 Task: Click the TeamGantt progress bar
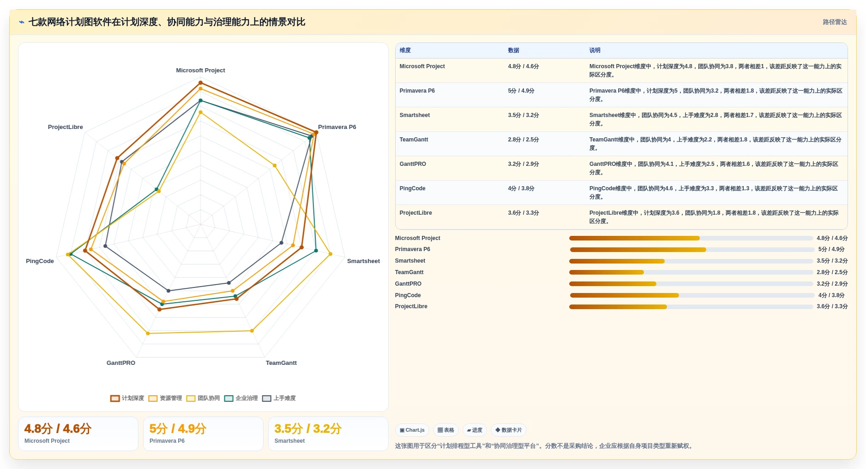click(x=691, y=272)
